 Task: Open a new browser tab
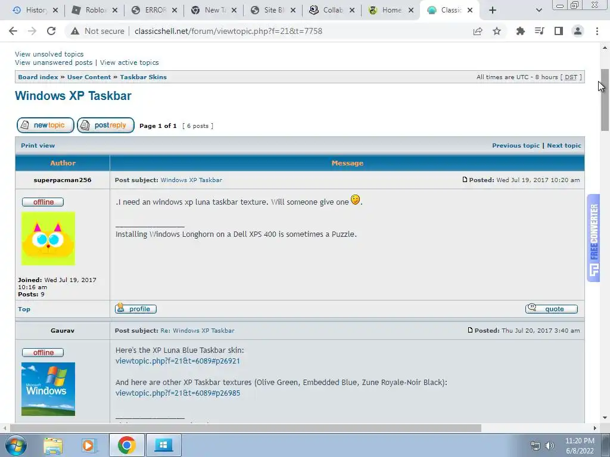tap(493, 10)
